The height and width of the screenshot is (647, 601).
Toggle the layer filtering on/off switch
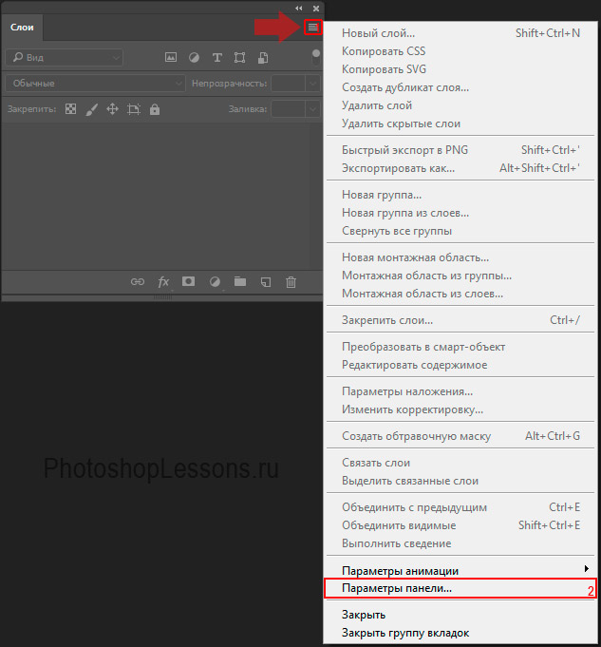316,55
